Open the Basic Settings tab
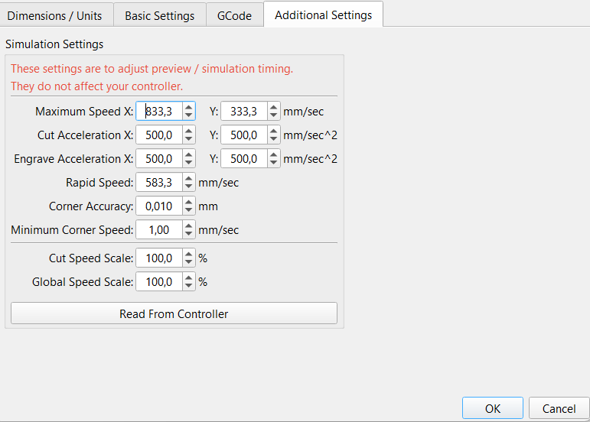 click(x=160, y=15)
